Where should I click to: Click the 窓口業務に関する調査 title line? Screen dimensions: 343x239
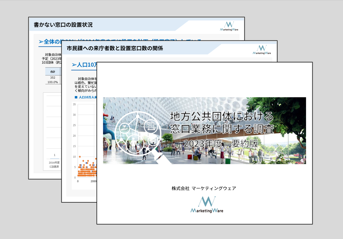(222, 129)
